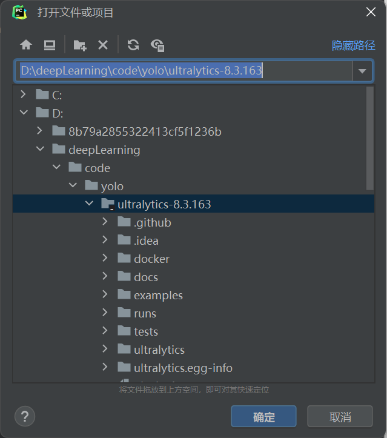Expand the examples folder arrow

(x=105, y=294)
